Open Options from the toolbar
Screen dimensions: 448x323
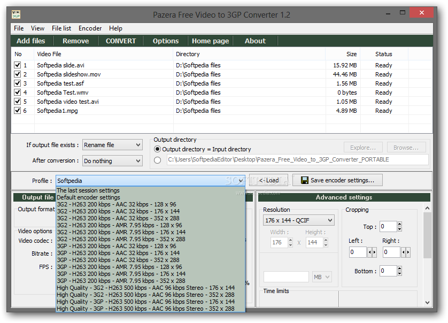(166, 41)
